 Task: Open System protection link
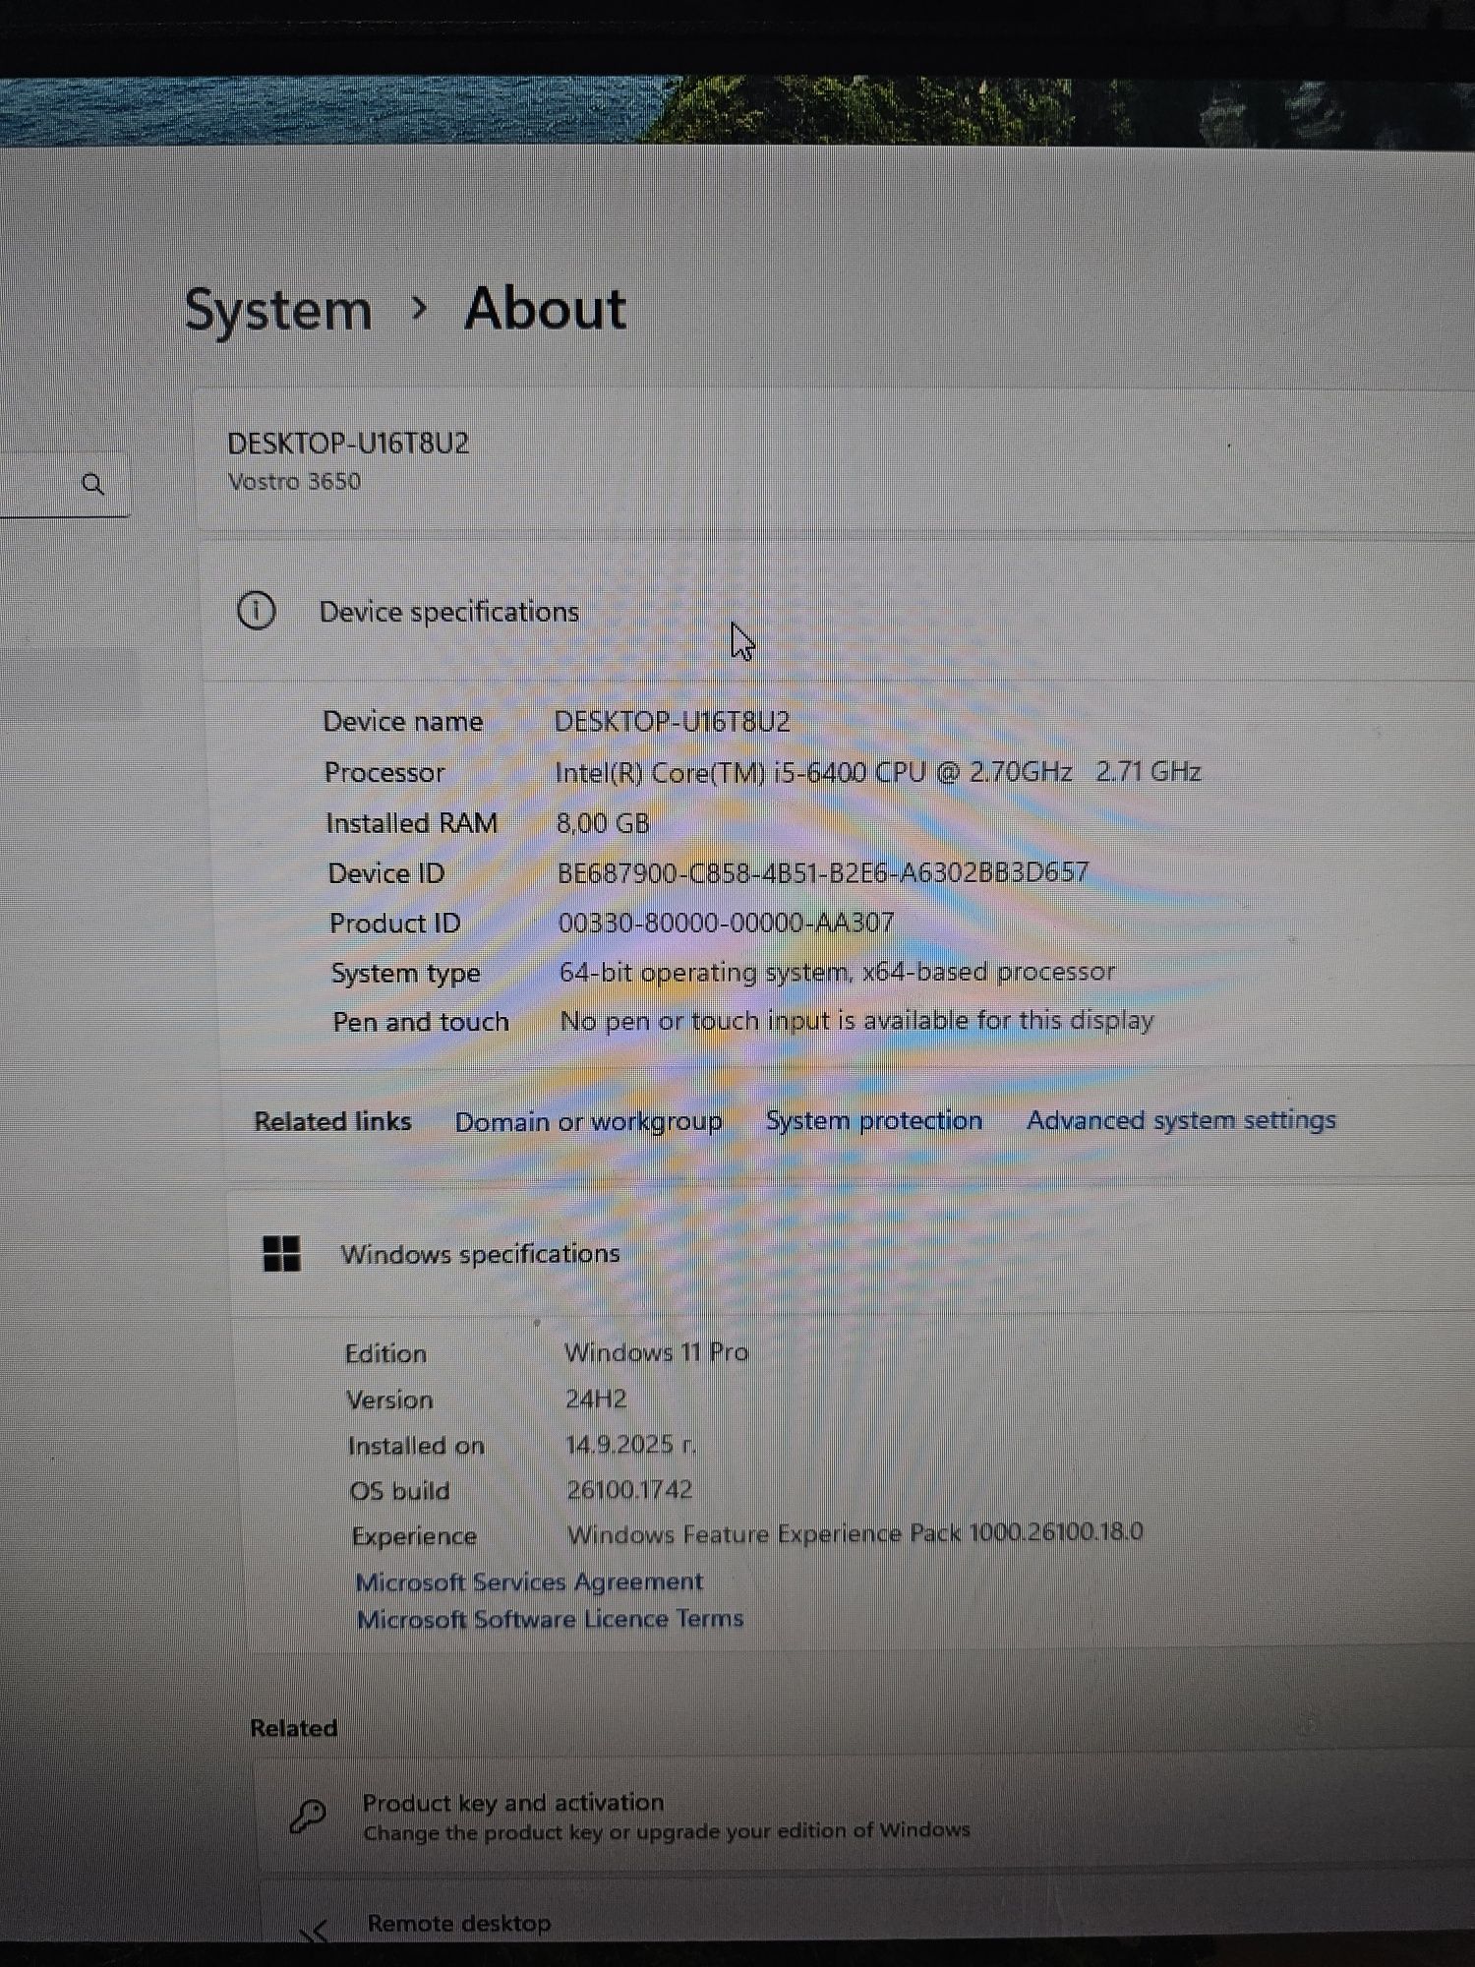coord(874,1120)
